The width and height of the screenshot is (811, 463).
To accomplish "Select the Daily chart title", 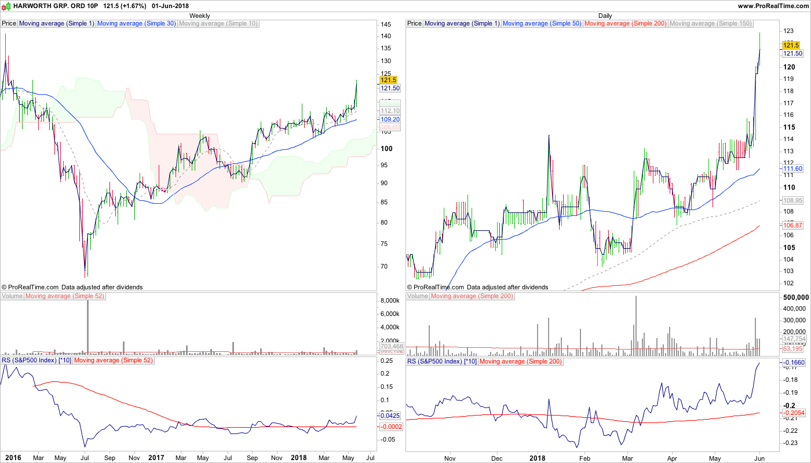I will (605, 16).
